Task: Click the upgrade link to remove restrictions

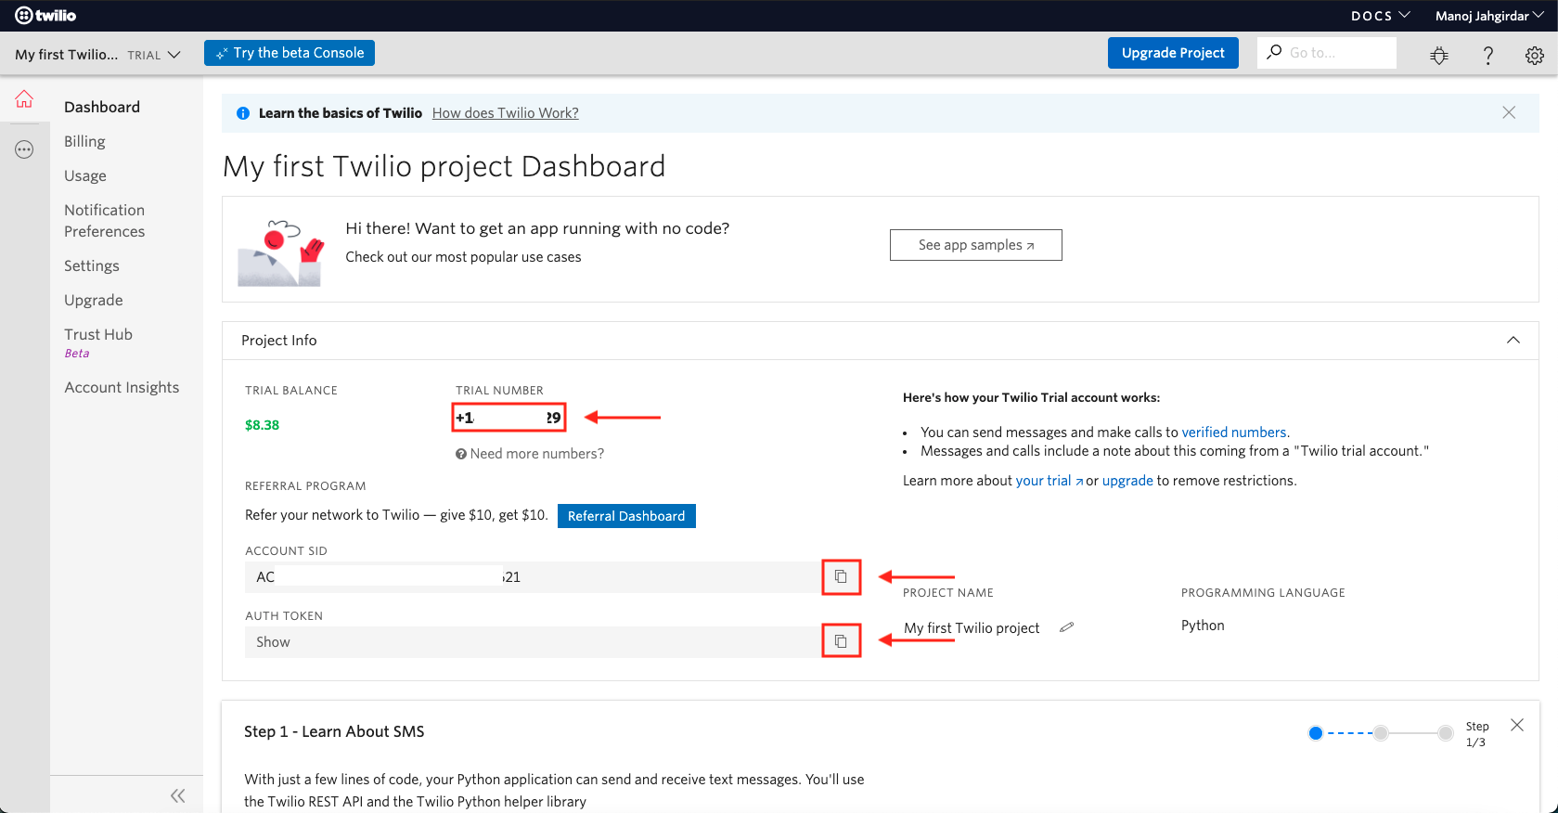Action: tap(1127, 481)
